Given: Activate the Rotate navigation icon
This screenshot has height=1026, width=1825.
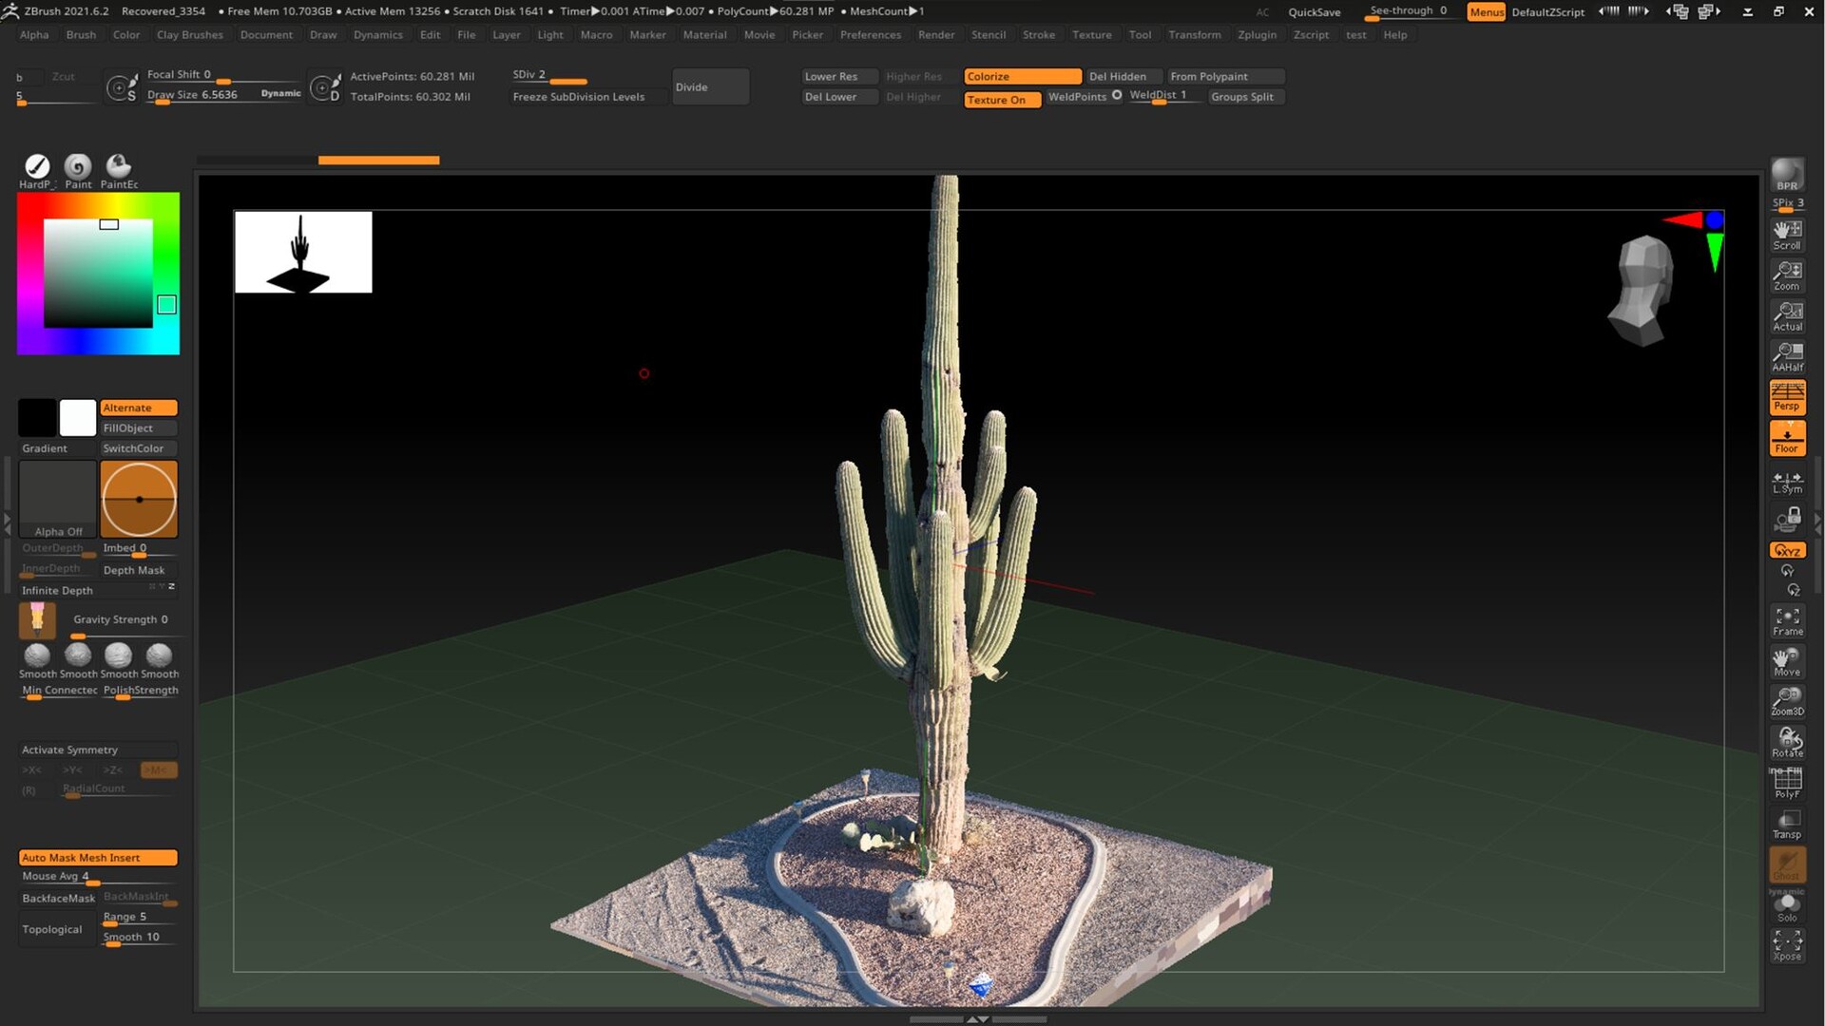Looking at the screenshot, I should [1787, 743].
